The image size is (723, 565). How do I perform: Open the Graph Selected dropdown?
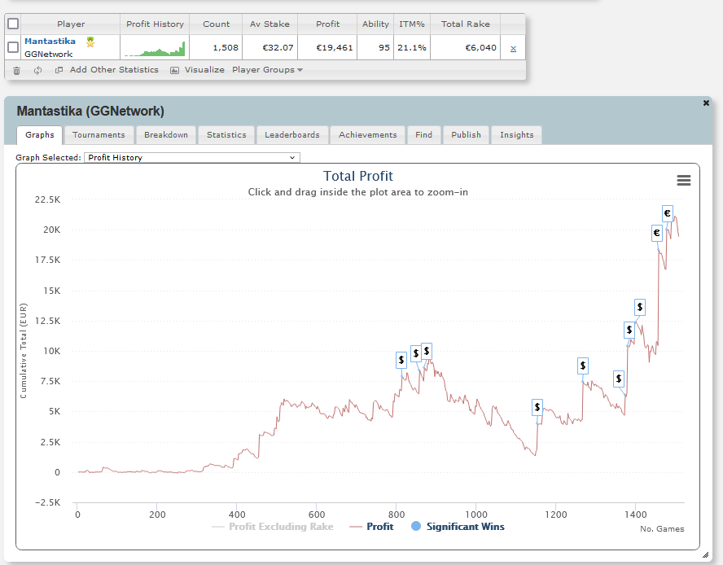coord(192,158)
